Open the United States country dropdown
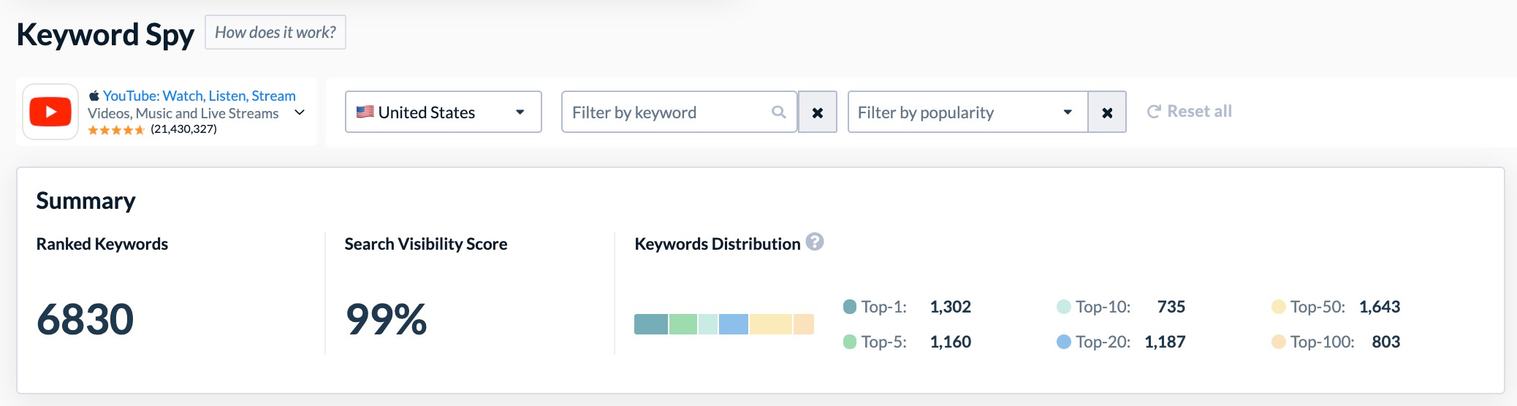The width and height of the screenshot is (1517, 406). click(x=444, y=112)
